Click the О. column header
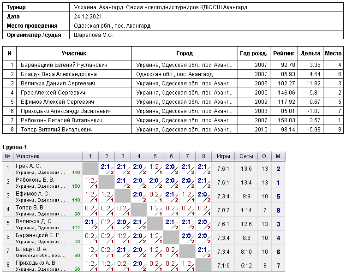346x274 pixels. coord(265,156)
